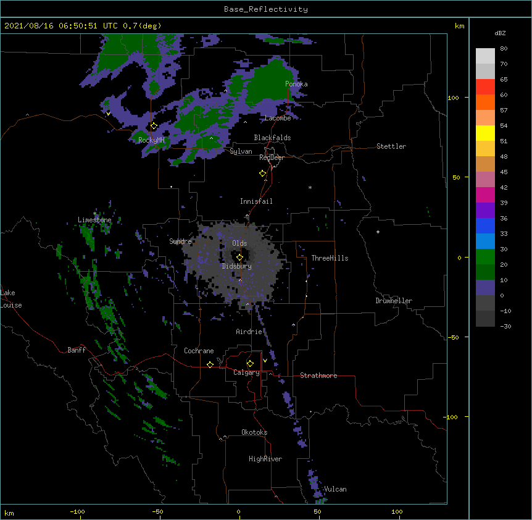Click the Ponoka city label
The image size is (532, 520).
[x=296, y=84]
